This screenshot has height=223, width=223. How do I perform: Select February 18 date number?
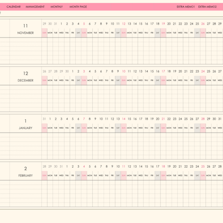[163, 166]
